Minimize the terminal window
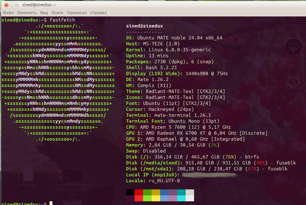The width and height of the screenshot is (306, 205). click(12, 5)
